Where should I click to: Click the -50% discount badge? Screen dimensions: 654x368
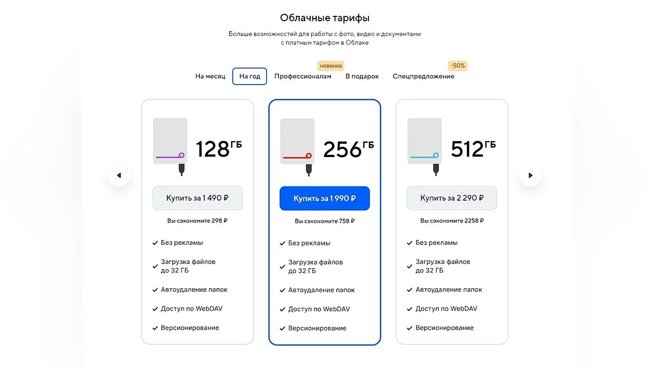click(x=458, y=66)
